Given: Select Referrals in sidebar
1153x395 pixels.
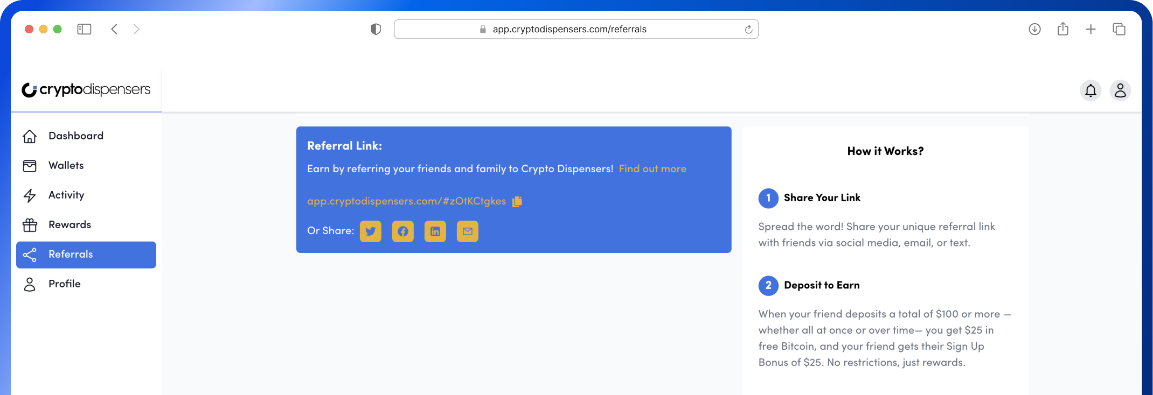Looking at the screenshot, I should pyautogui.click(x=86, y=255).
